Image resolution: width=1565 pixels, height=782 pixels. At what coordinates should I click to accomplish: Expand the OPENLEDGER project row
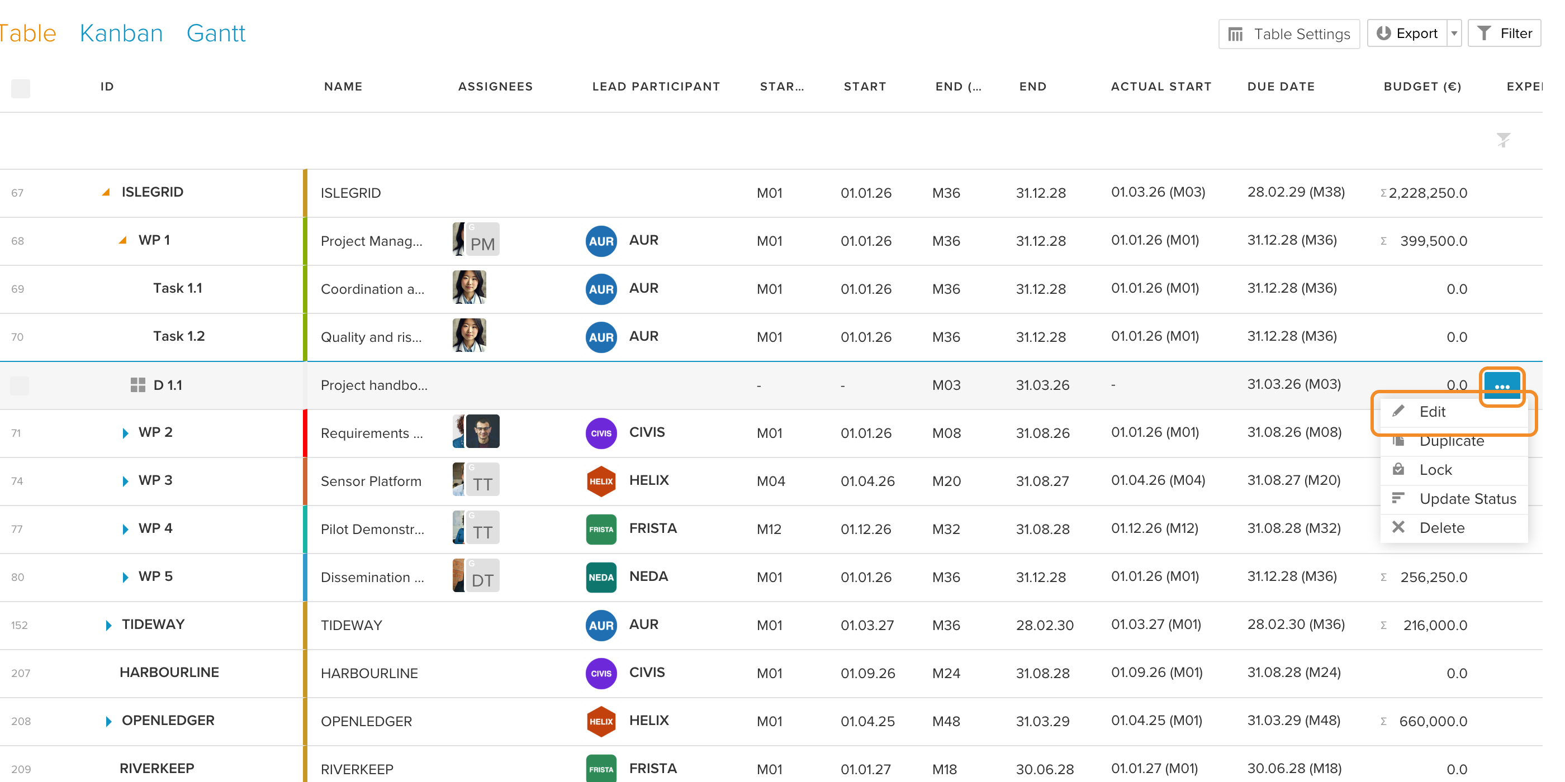point(108,721)
